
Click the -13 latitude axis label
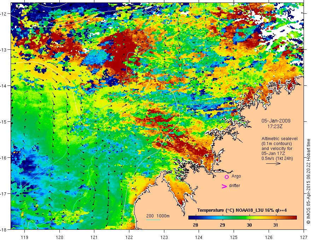coord(4,50)
